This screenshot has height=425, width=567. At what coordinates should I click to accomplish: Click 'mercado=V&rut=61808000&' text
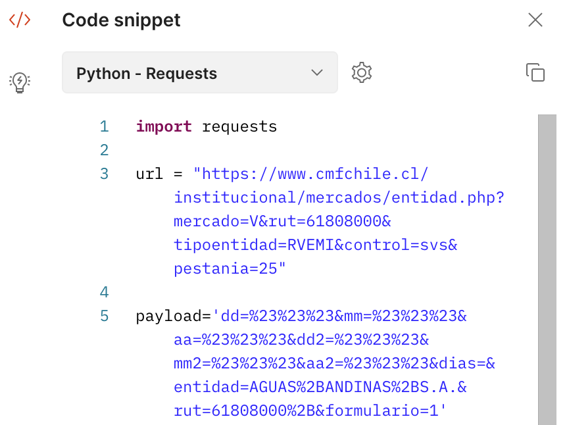(282, 221)
